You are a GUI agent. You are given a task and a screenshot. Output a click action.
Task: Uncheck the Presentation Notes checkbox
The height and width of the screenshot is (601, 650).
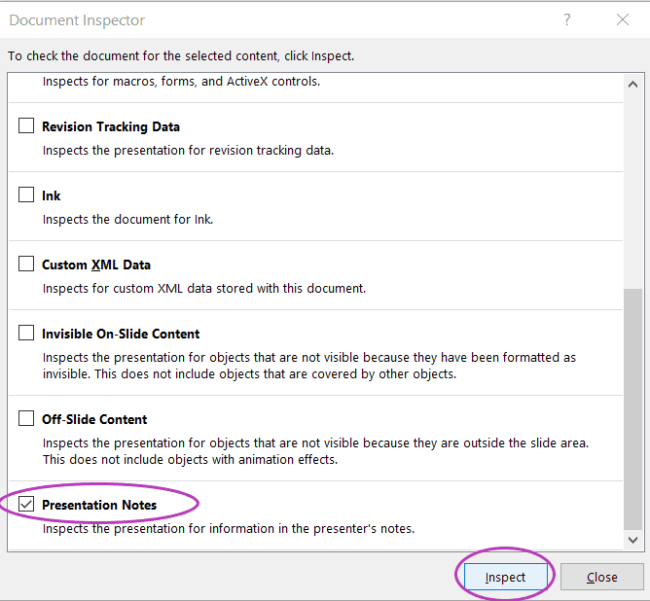pyautogui.click(x=26, y=504)
